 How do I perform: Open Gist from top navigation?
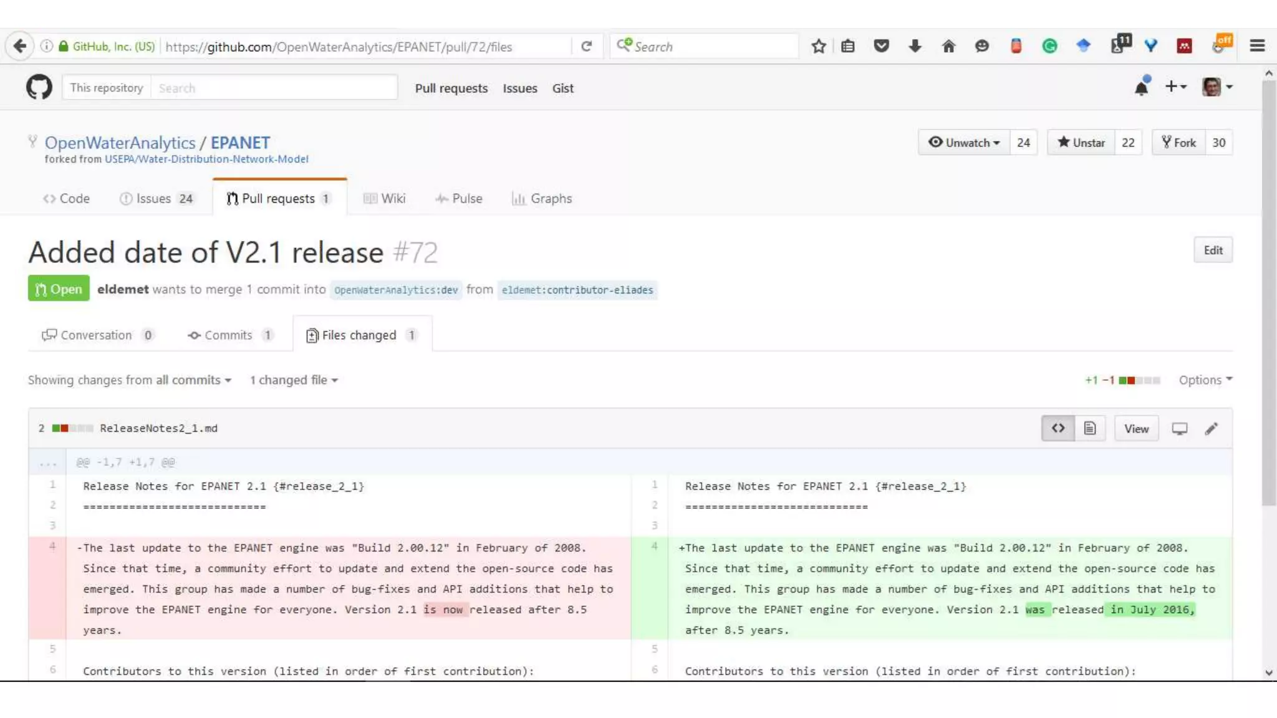(x=562, y=88)
